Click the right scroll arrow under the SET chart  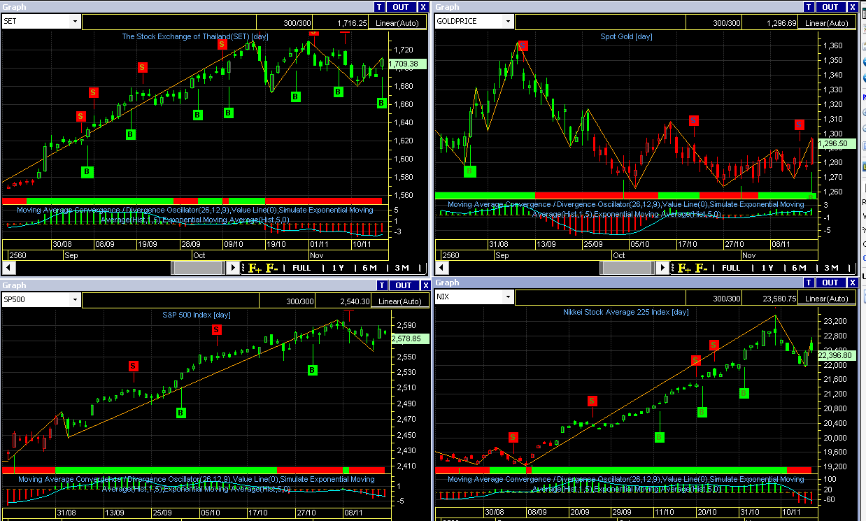234,268
